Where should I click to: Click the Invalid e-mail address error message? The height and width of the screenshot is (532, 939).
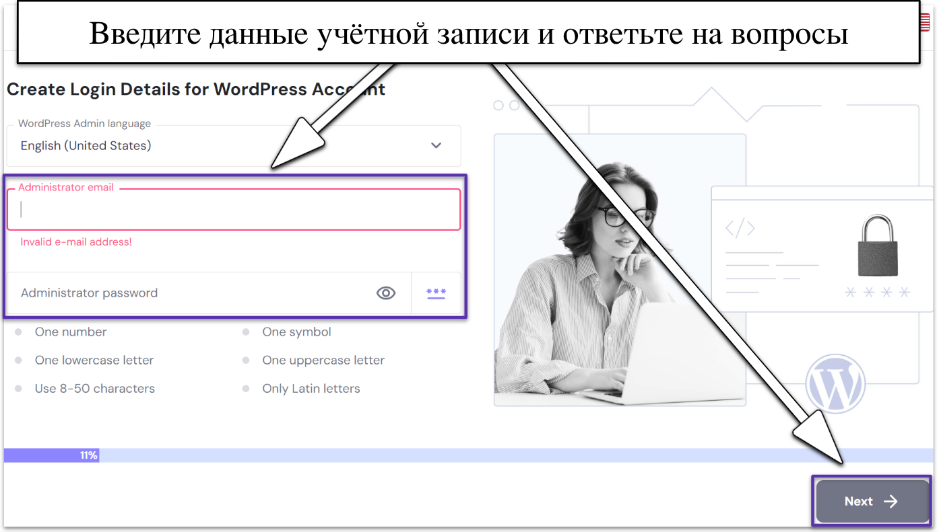[x=75, y=242]
